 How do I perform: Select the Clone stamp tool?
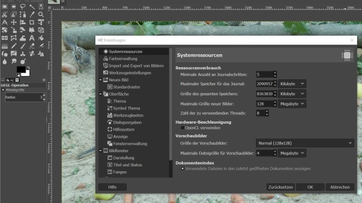click(22, 54)
